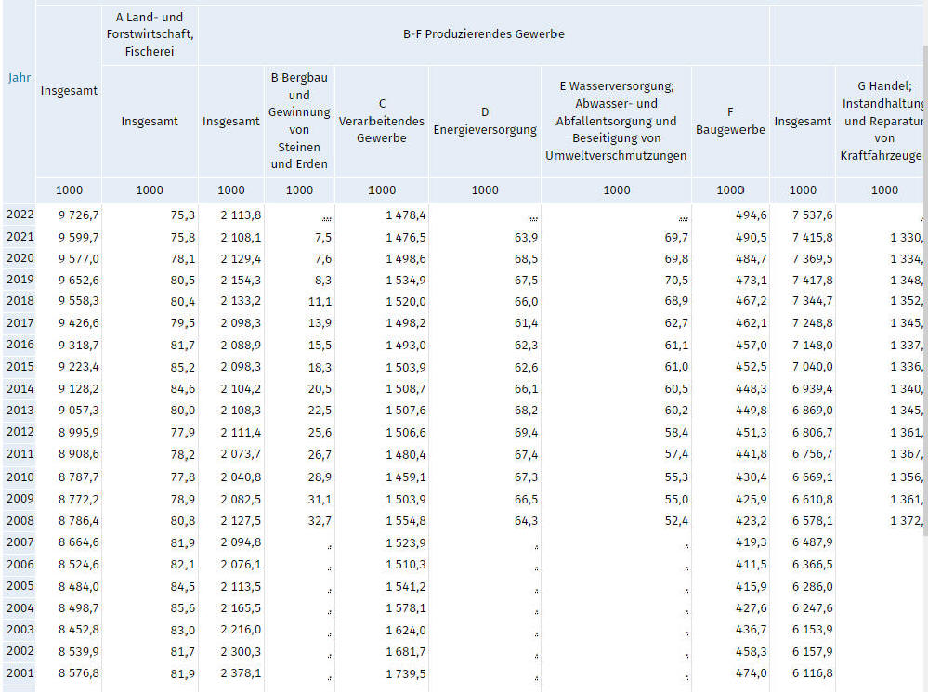The image size is (928, 692).
Task: Click Wasserversorgung value 58,4 for 2012
Action: (x=676, y=433)
